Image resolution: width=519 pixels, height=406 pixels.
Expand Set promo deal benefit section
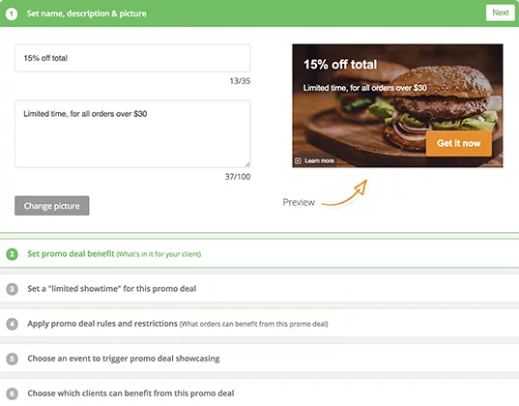pyautogui.click(x=259, y=254)
